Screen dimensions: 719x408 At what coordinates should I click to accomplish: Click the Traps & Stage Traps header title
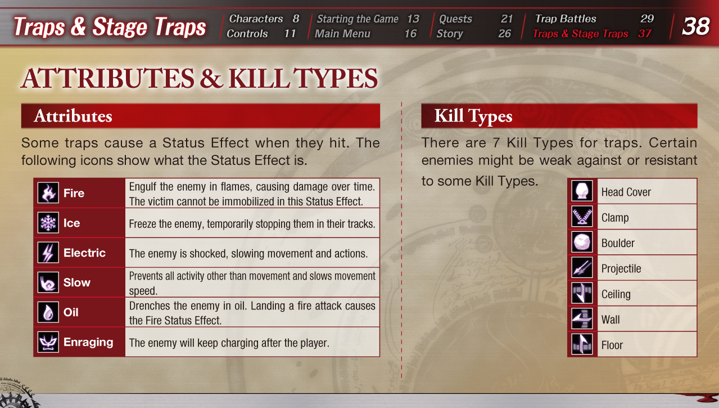[110, 26]
